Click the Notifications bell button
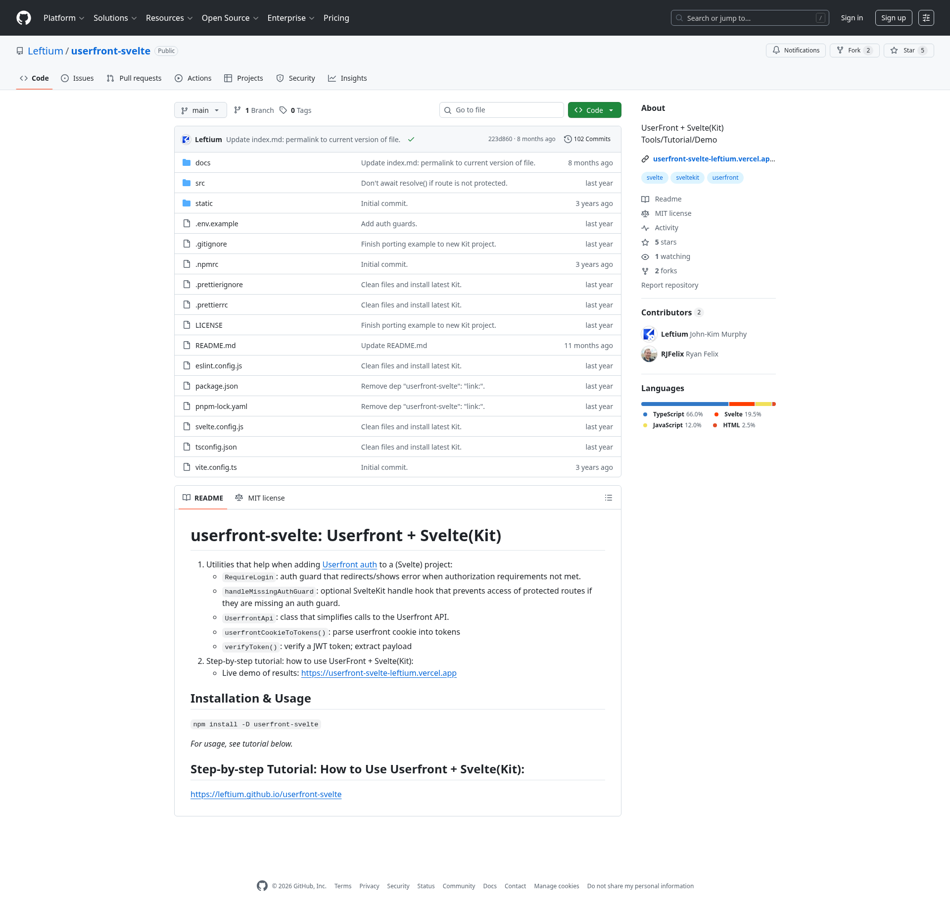 (x=796, y=51)
